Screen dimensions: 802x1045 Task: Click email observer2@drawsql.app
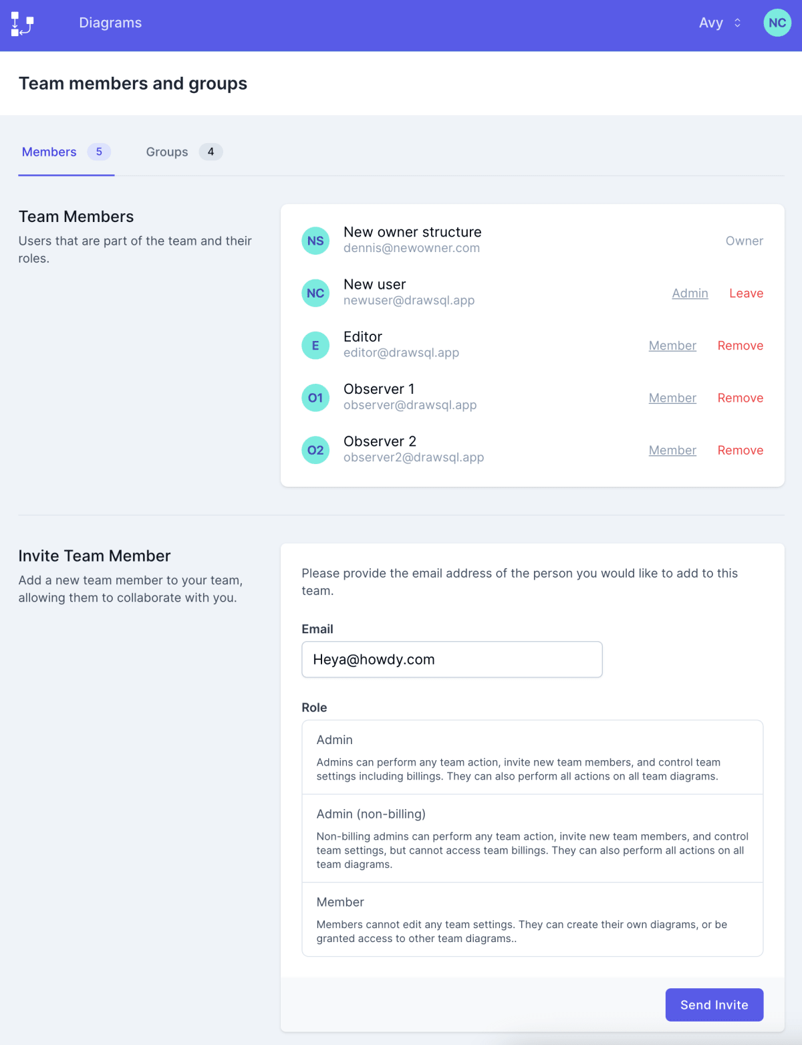click(x=414, y=457)
